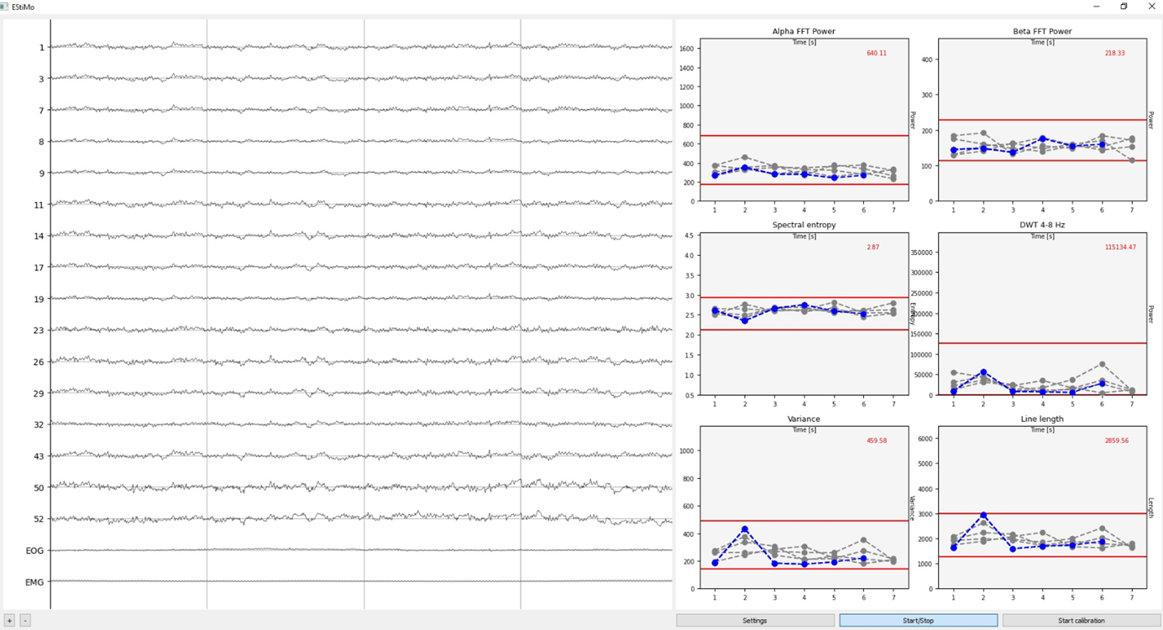Click the Variance plot title
This screenshot has width=1163, height=630.
pos(804,419)
